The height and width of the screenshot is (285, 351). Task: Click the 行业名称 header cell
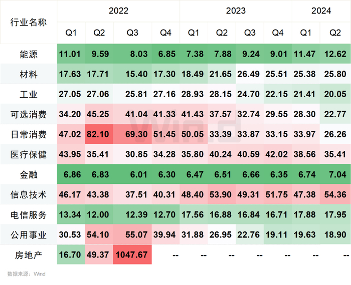[x=29, y=23]
